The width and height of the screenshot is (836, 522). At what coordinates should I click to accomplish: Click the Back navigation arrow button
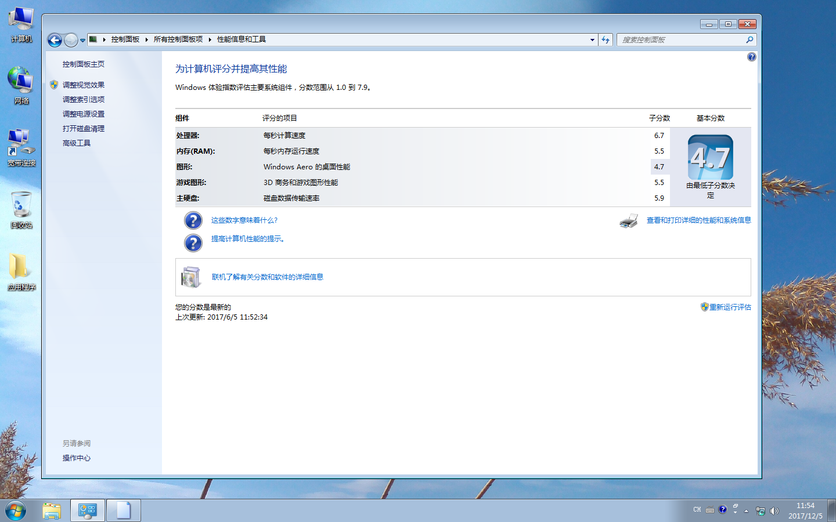[55, 40]
